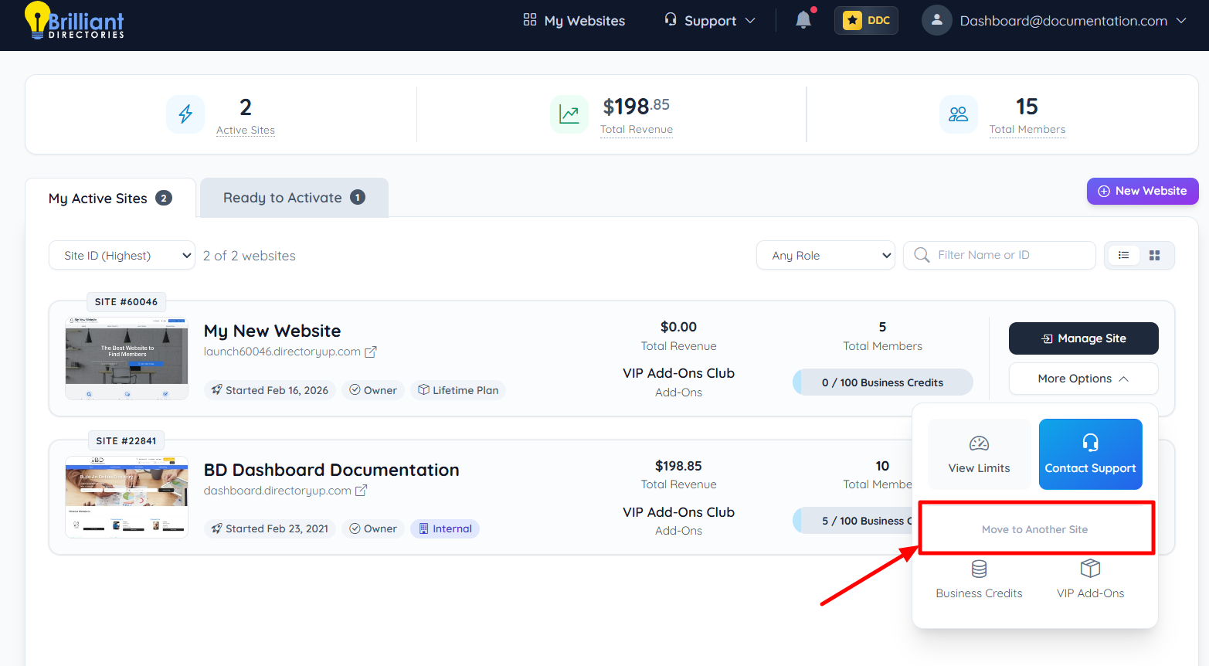Open My Websites in top navigation
The image size is (1209, 666).
[x=574, y=21]
